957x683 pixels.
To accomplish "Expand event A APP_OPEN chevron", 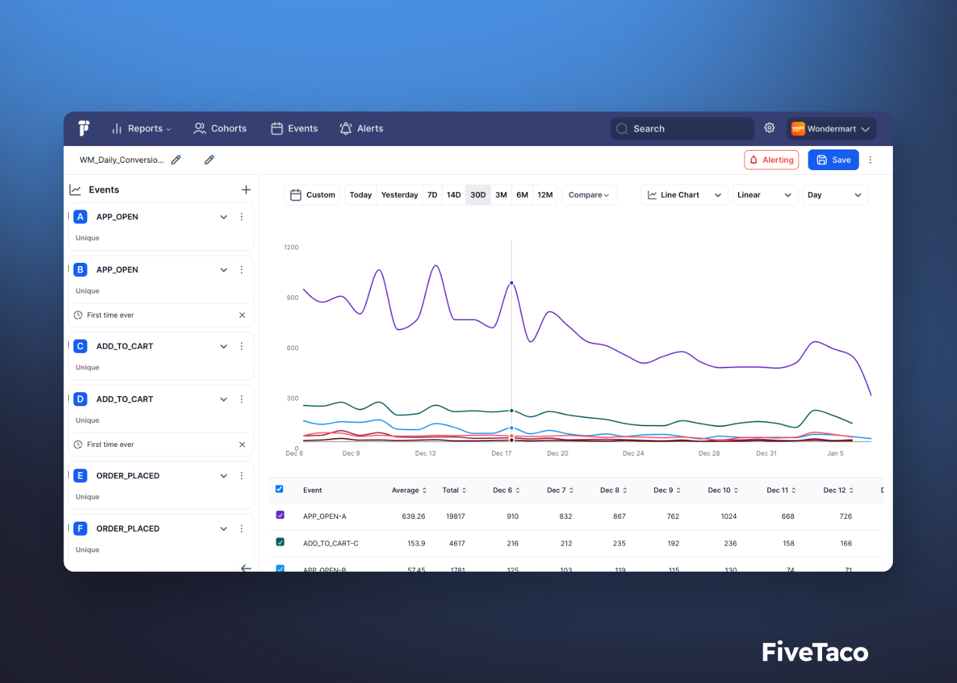I will click(224, 217).
